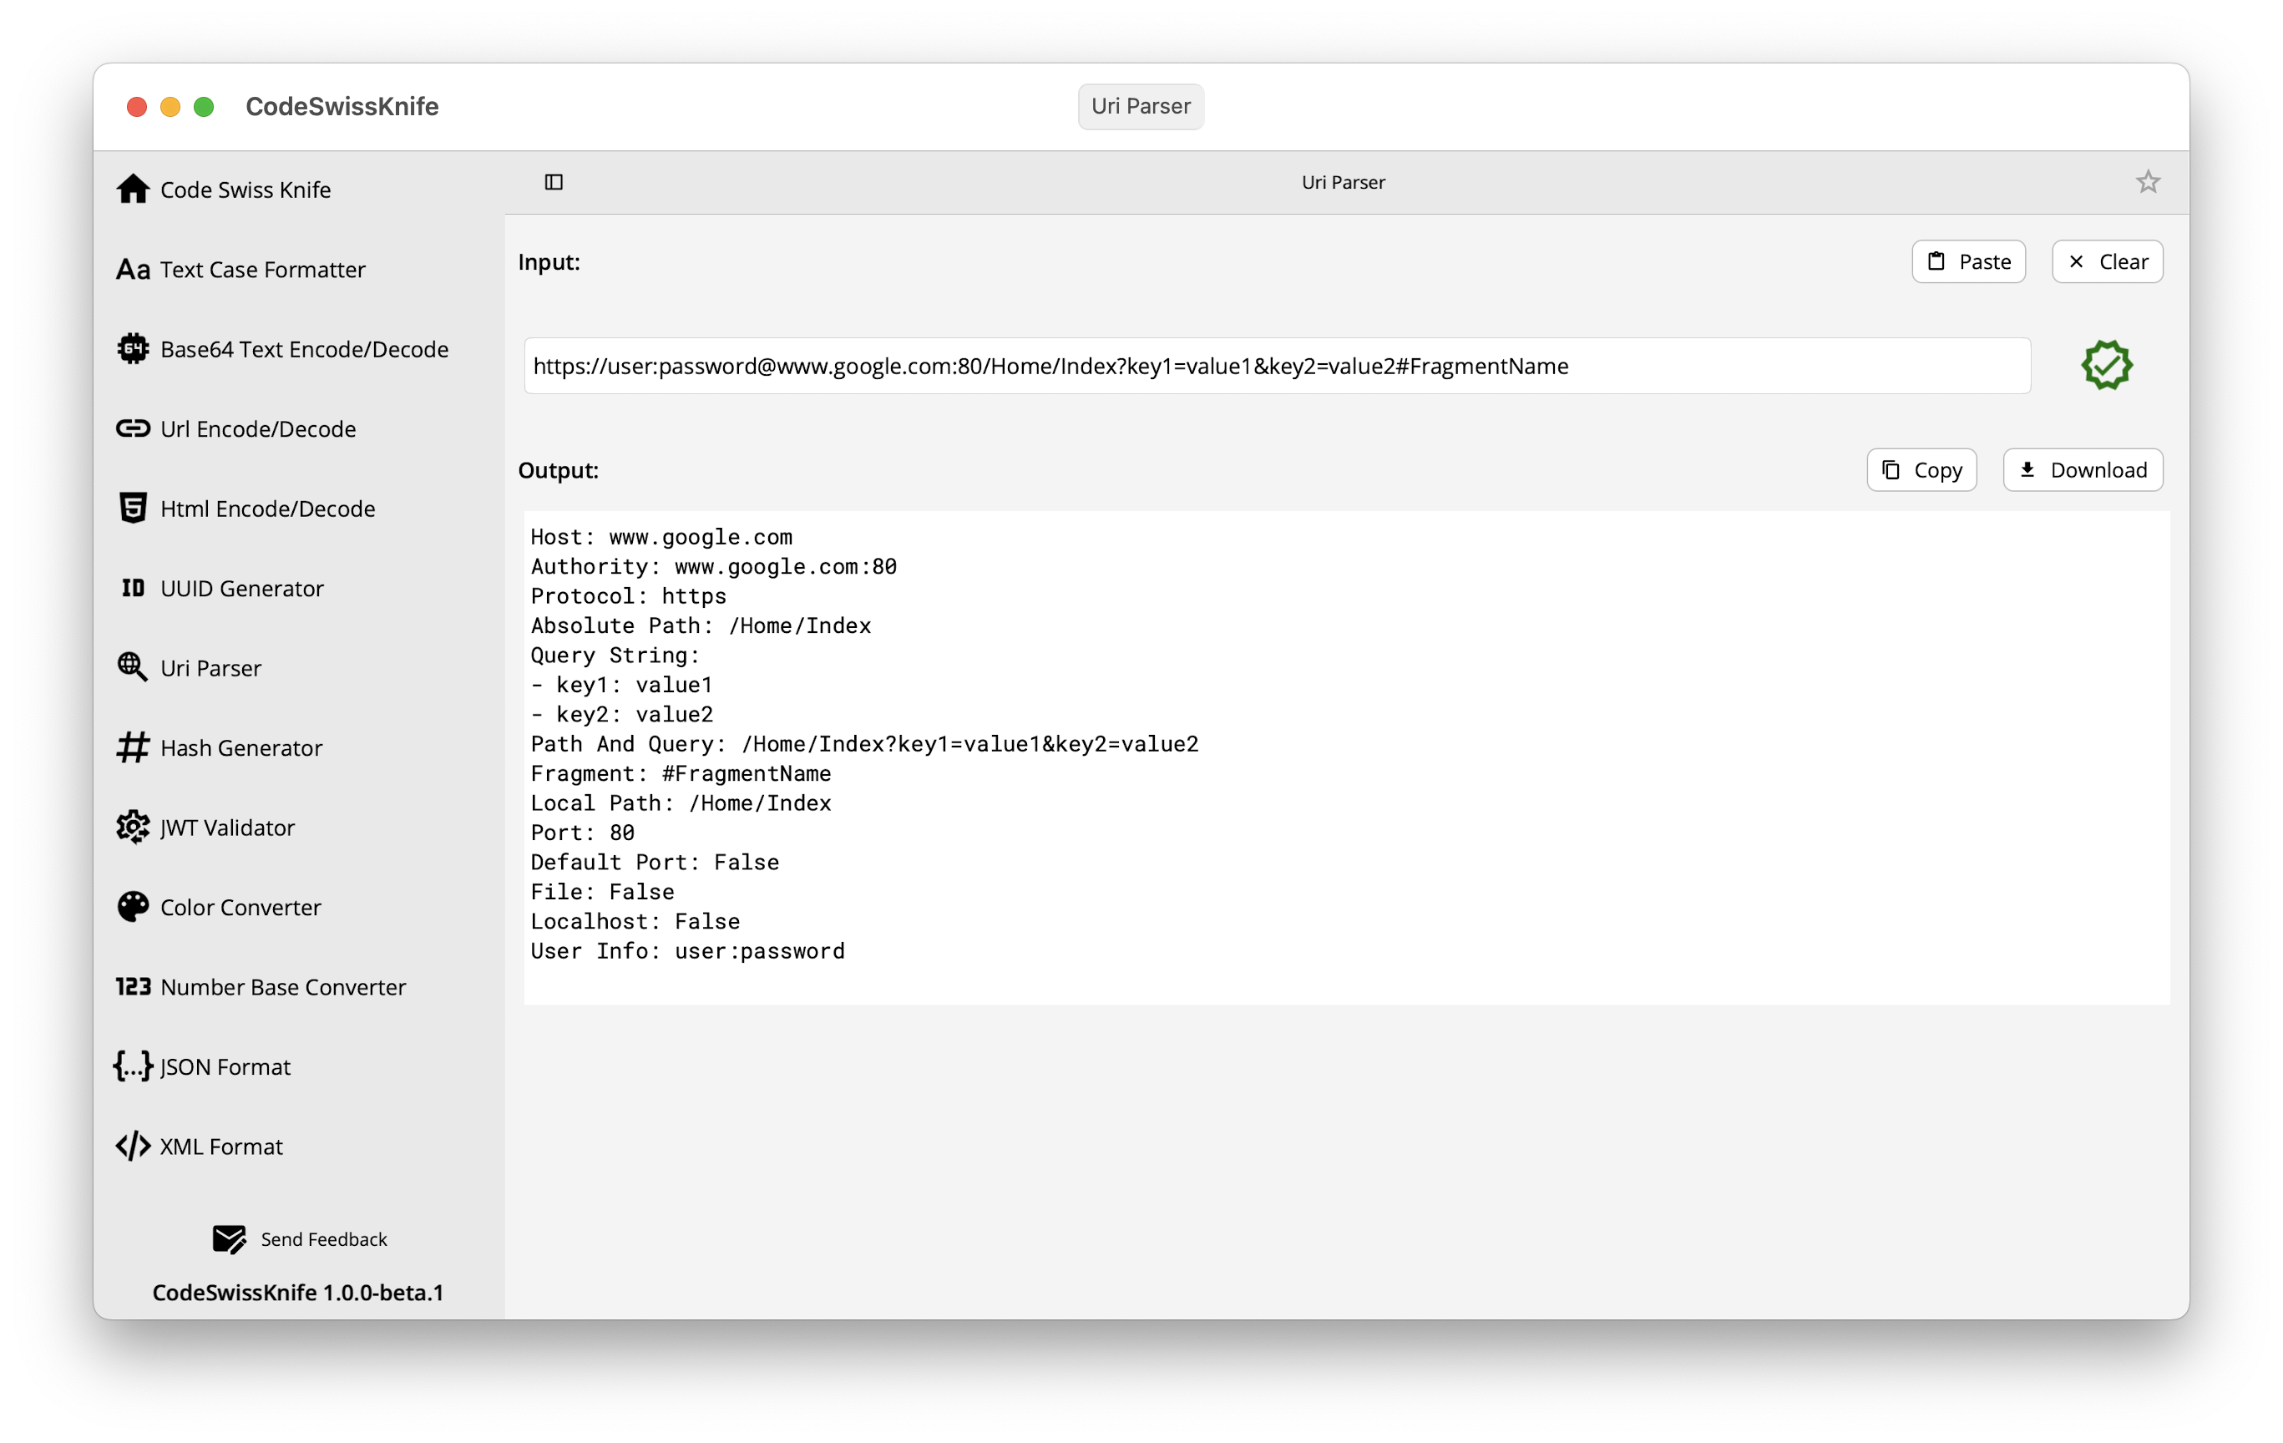Click 'Absolute Path: /Home/Index' line
Viewport: 2283px width, 1443px height.
701,625
